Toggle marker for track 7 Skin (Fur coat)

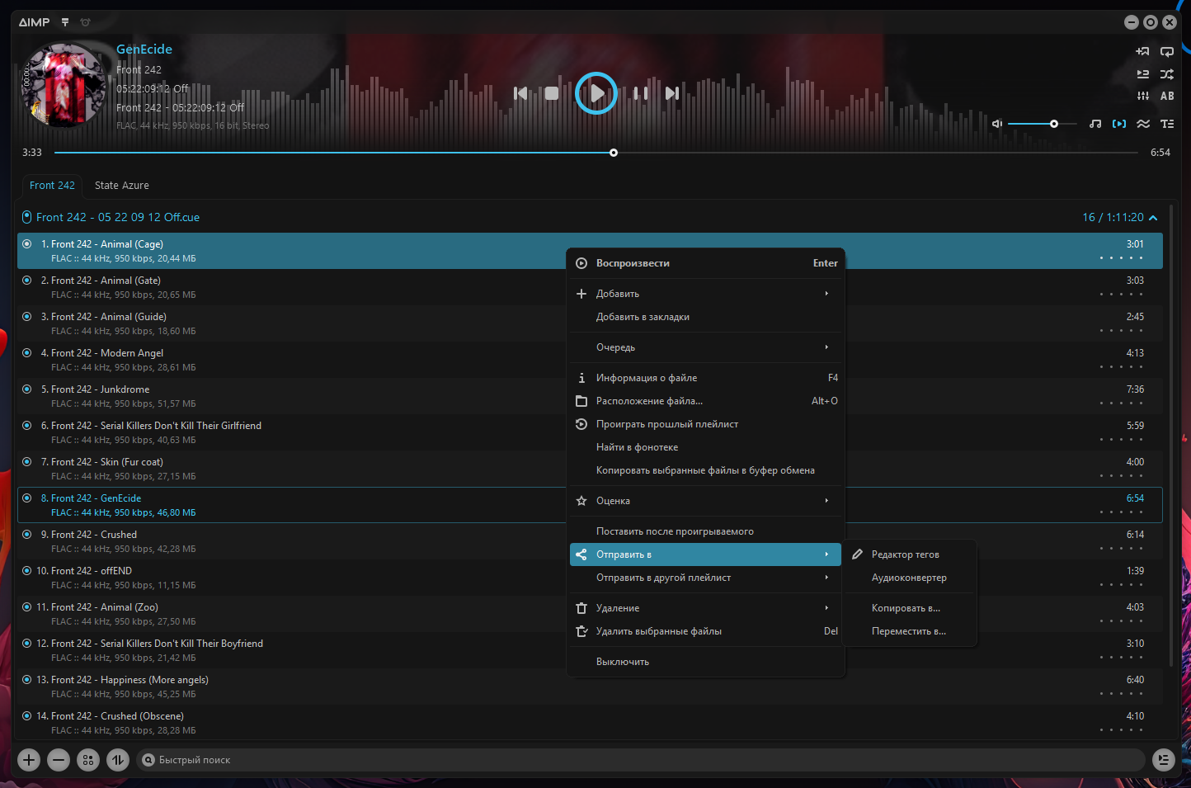(x=27, y=462)
